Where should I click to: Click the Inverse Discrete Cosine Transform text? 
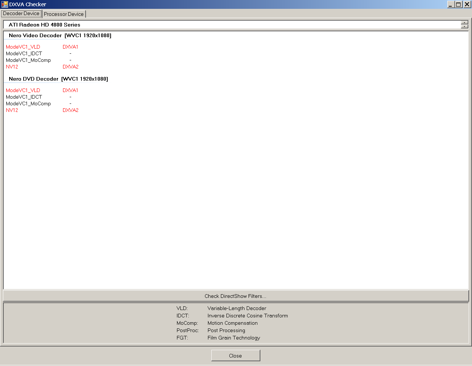(x=248, y=316)
